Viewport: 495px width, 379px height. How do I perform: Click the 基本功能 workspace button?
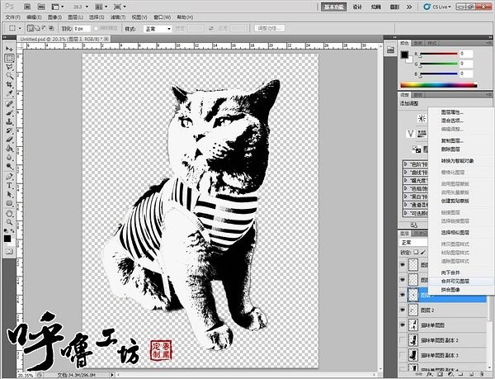[x=333, y=7]
